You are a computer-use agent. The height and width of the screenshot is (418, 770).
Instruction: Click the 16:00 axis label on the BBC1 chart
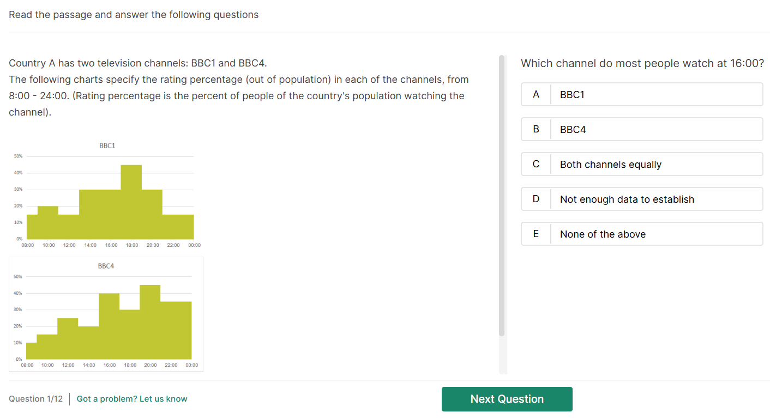111,245
